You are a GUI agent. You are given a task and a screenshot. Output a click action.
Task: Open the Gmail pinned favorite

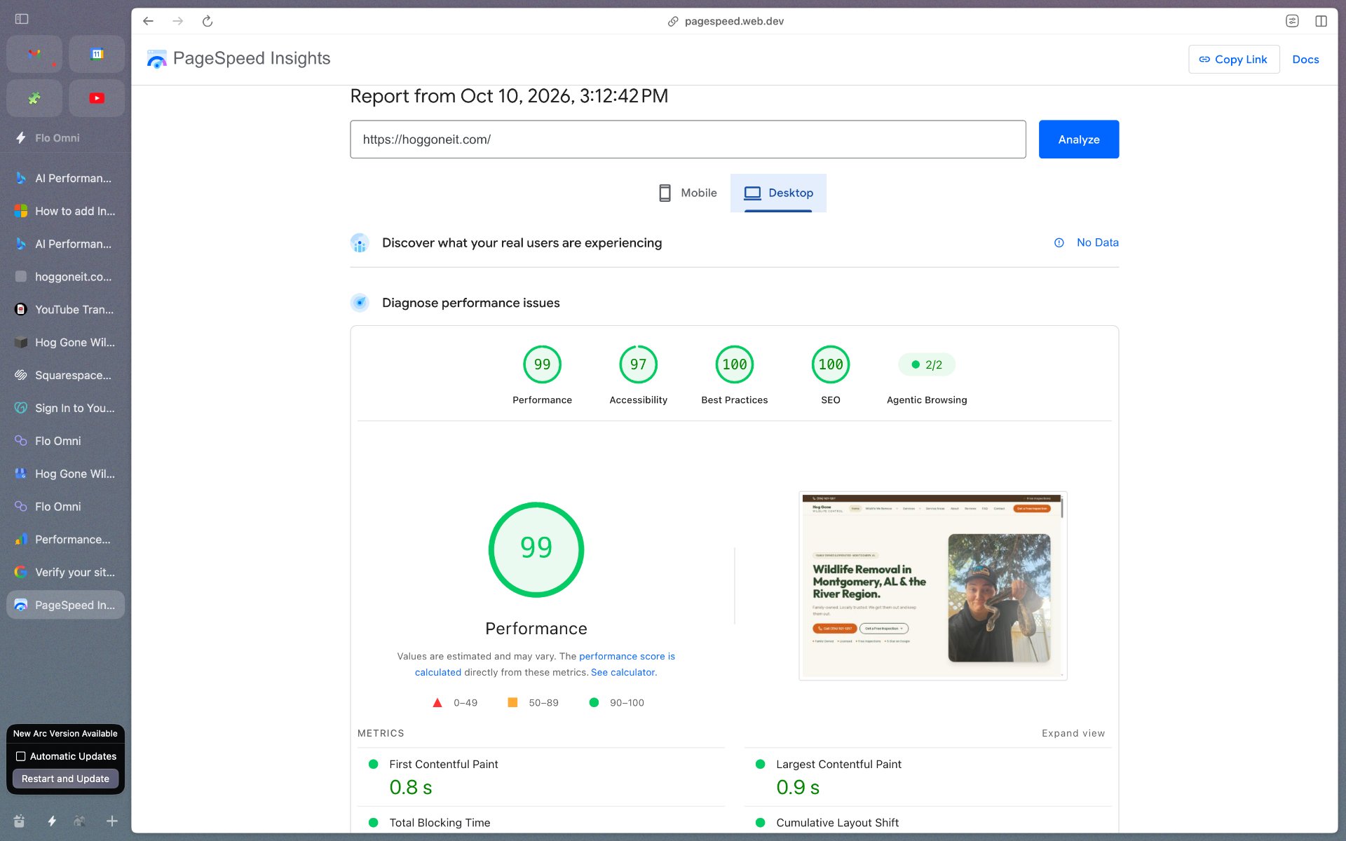click(34, 54)
